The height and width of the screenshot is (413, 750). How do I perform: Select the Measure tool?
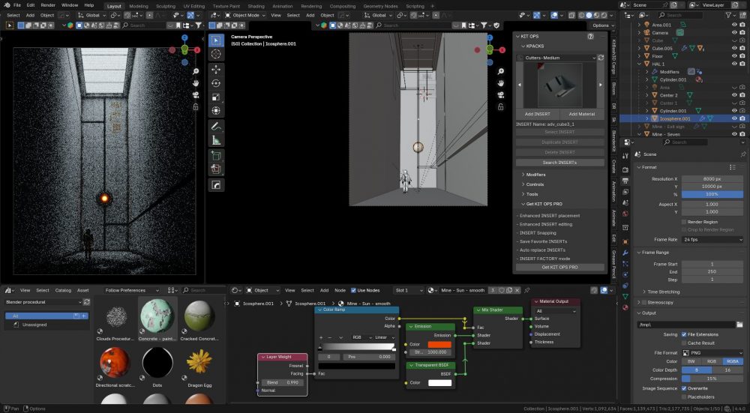(x=216, y=140)
